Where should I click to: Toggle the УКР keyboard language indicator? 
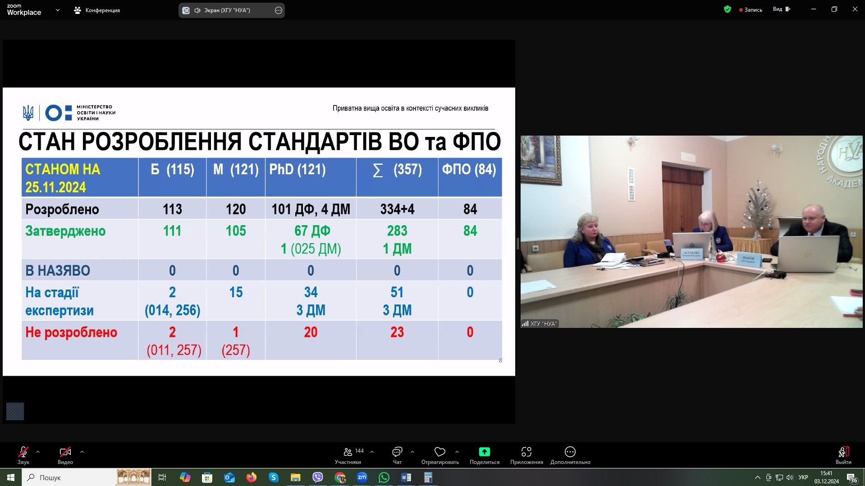[803, 477]
